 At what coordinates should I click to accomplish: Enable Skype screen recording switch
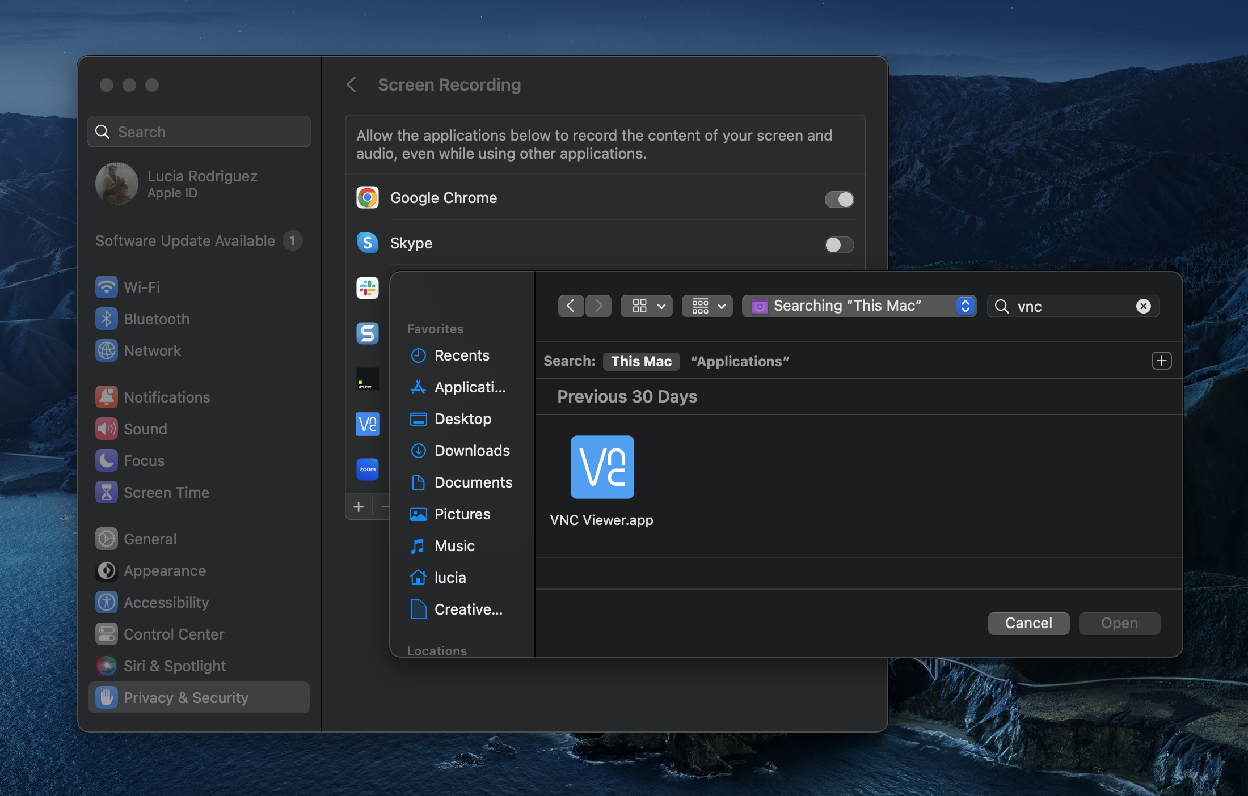(x=839, y=245)
